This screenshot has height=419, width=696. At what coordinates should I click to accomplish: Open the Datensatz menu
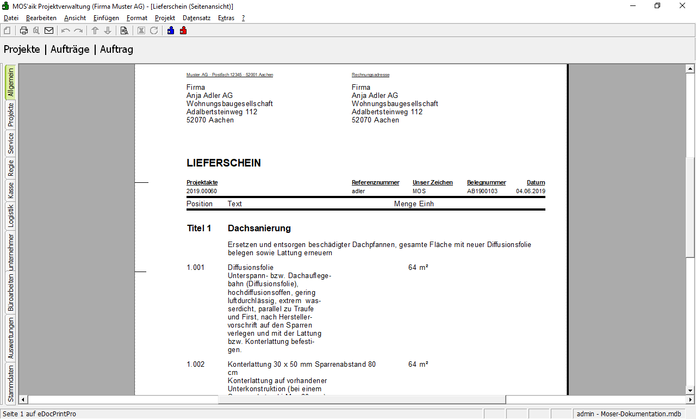coord(196,18)
